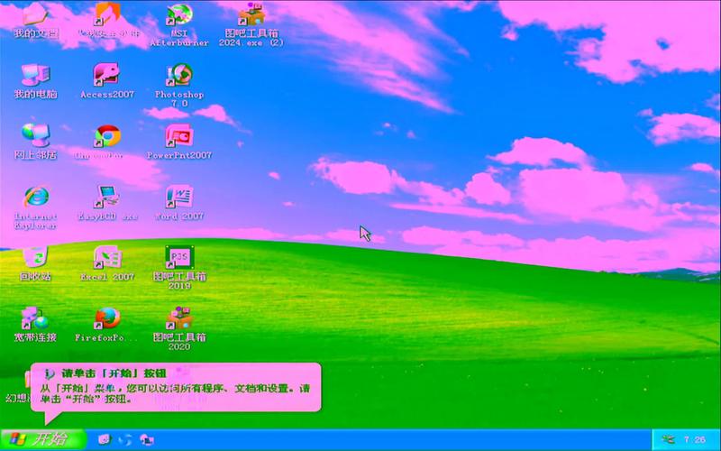Select the Internet Explorer desktop icon

[35, 207]
